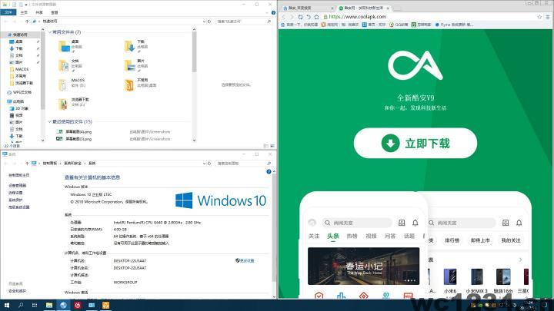
Task: Open Task View from the taskbar
Action: 35,306
